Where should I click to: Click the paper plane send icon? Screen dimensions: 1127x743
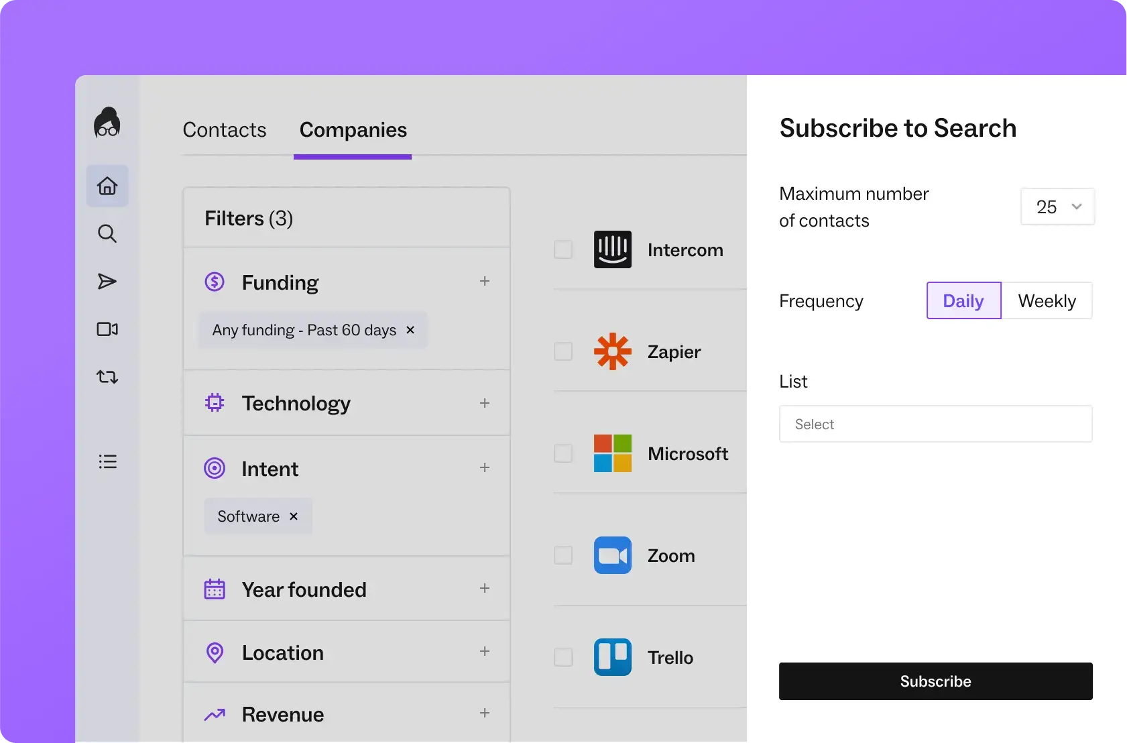(x=107, y=282)
